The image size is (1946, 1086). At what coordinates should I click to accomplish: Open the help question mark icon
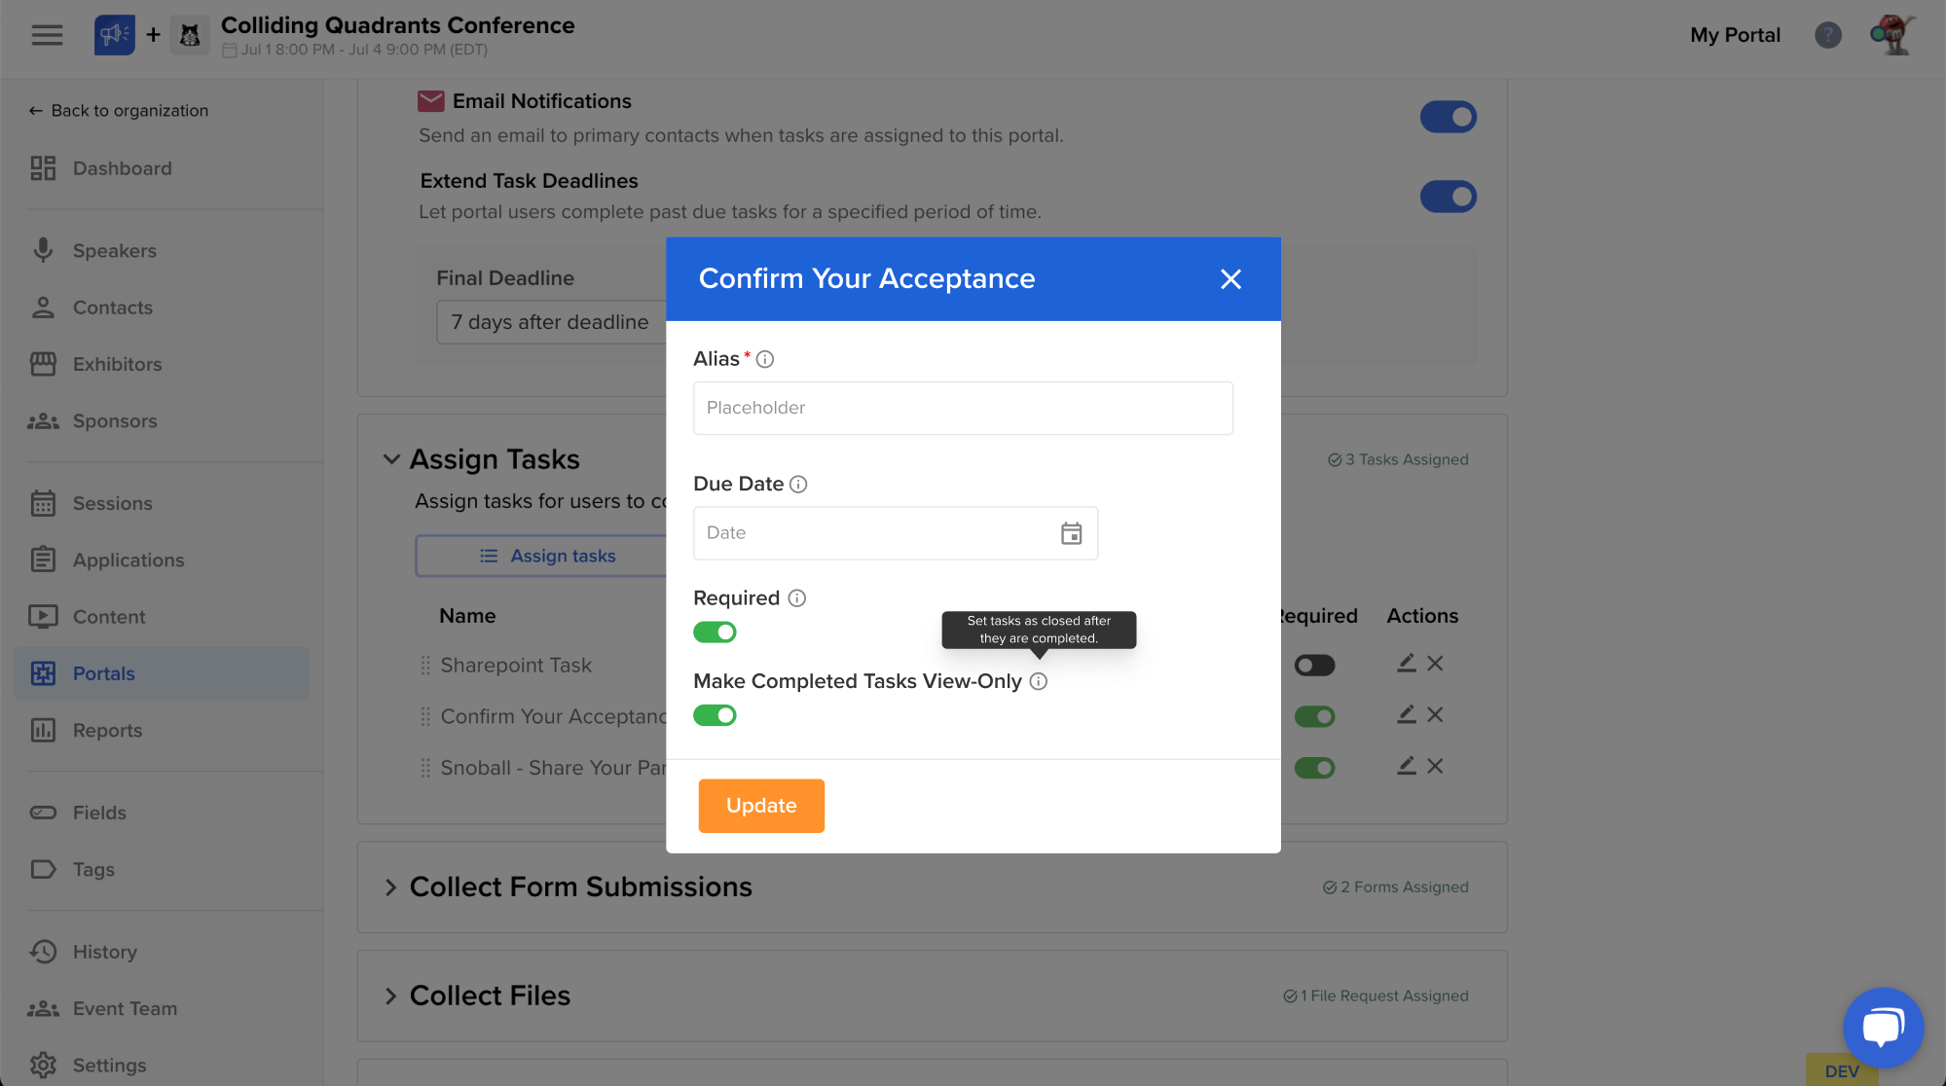pos(1828,35)
